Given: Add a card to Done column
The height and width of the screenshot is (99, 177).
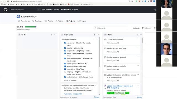Looking at the screenshot, I should [137, 35].
